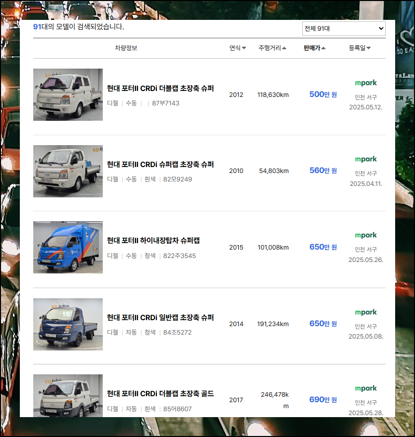The height and width of the screenshot is (437, 415).
Task: Open listing 현대 포터II 하이내장탑차 슈퍼캡
Action: tap(153, 241)
